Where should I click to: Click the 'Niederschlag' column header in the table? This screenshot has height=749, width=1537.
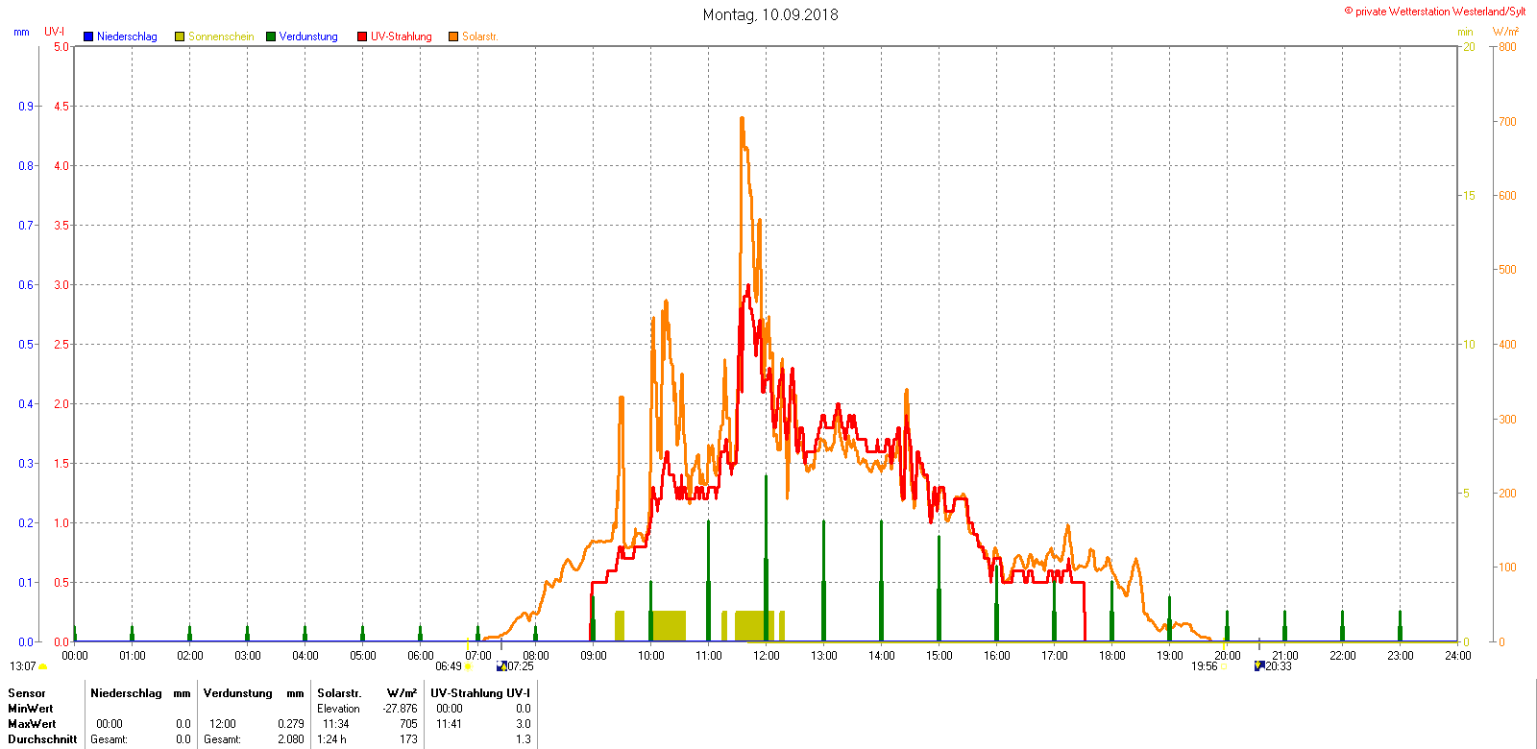point(126,693)
